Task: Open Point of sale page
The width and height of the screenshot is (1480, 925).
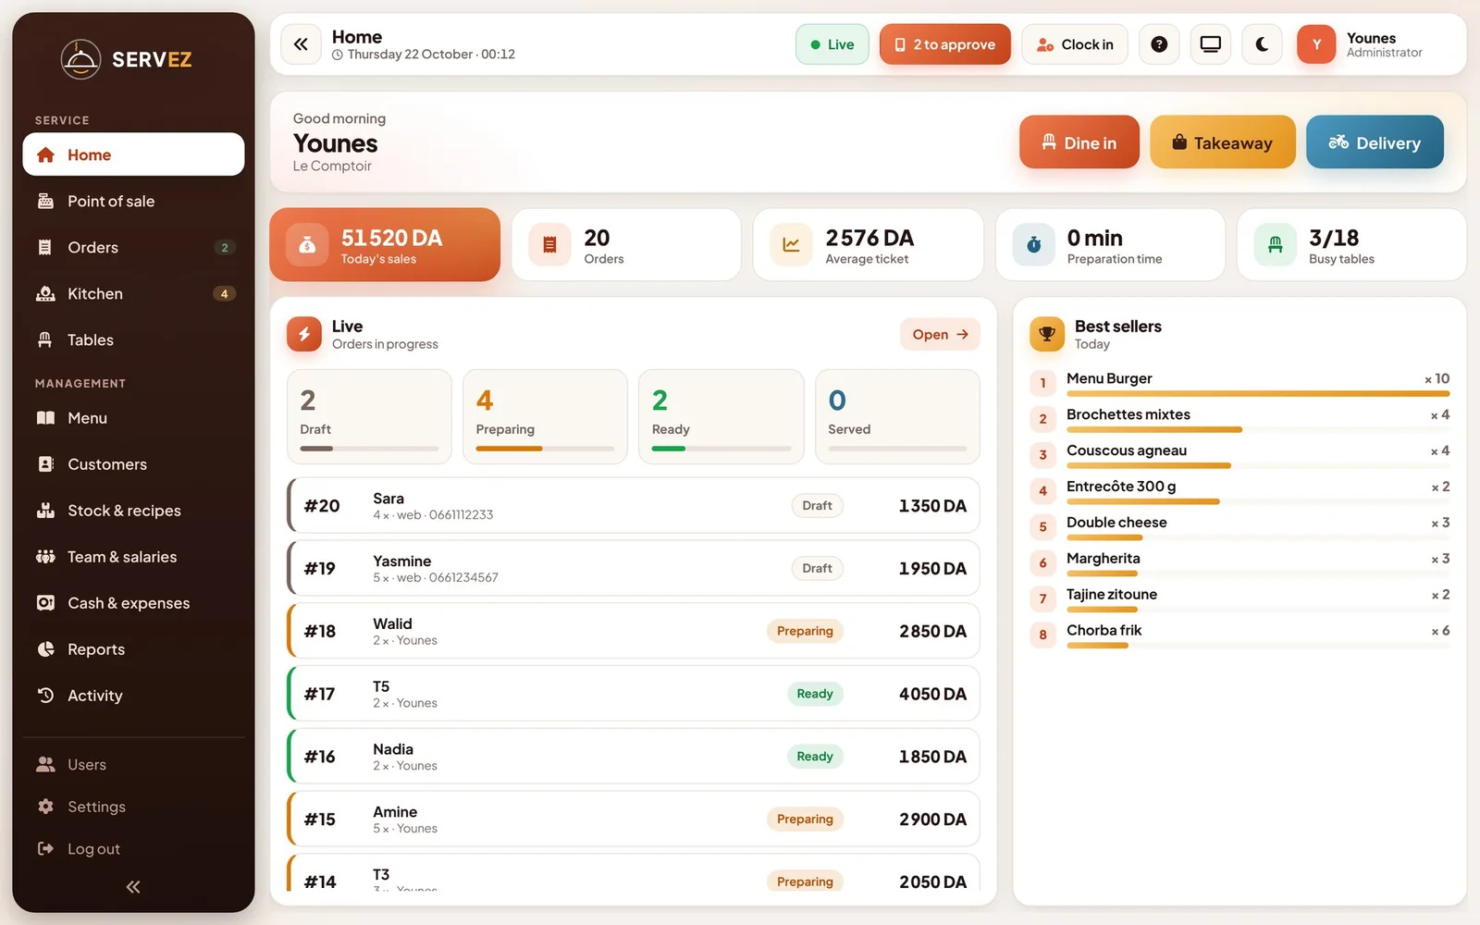Action: (133, 201)
